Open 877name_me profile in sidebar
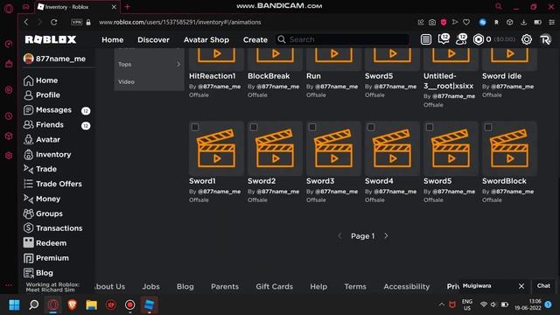 pyautogui.click(x=55, y=59)
